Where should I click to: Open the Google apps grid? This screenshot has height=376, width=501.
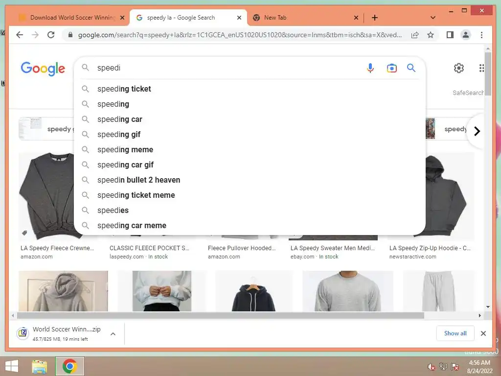pyautogui.click(x=481, y=68)
